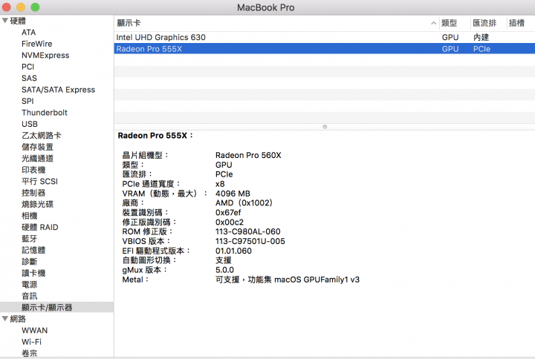
Task: Select Wi-Fi in the sidebar
Action: 31,342
